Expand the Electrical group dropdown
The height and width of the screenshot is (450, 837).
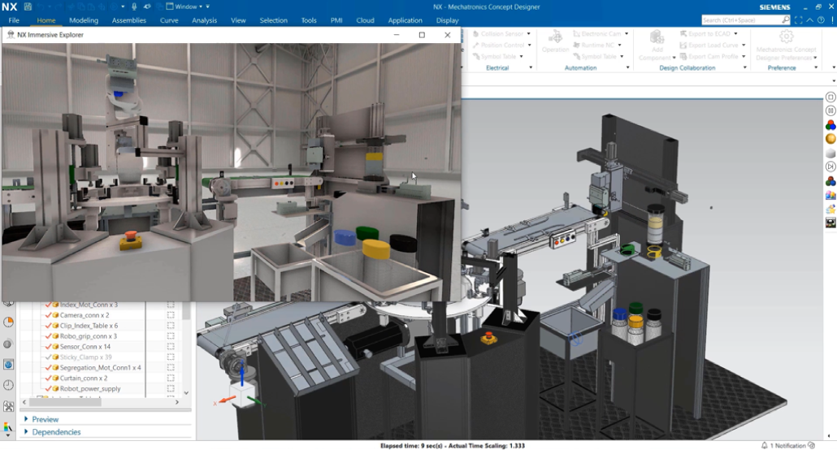coord(531,67)
